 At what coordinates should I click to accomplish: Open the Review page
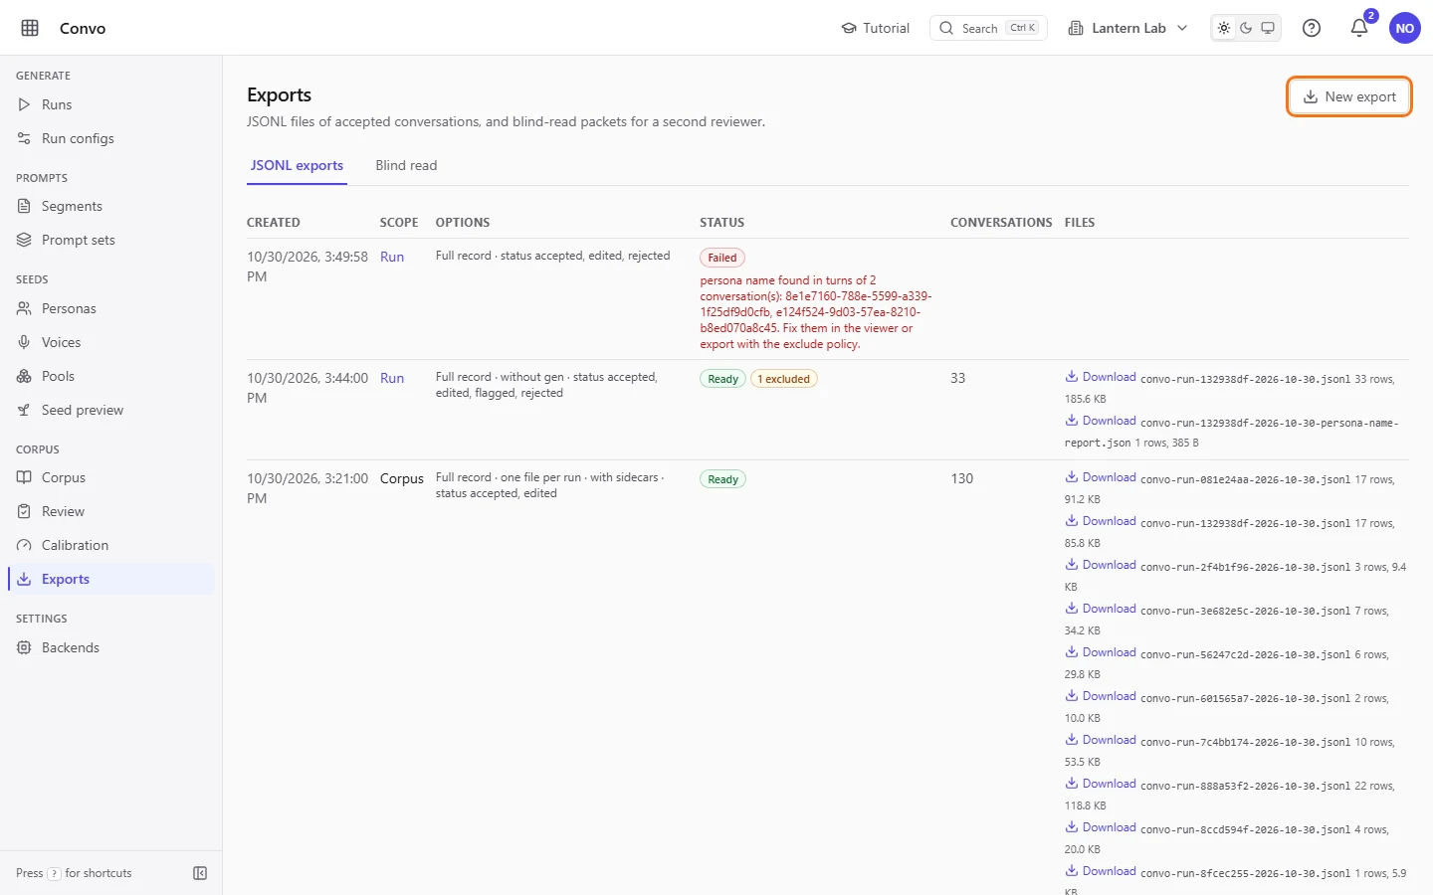point(111,511)
